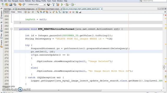Click the Profile Project icon
The height and width of the screenshot is (93, 167).
(x=73, y=4)
